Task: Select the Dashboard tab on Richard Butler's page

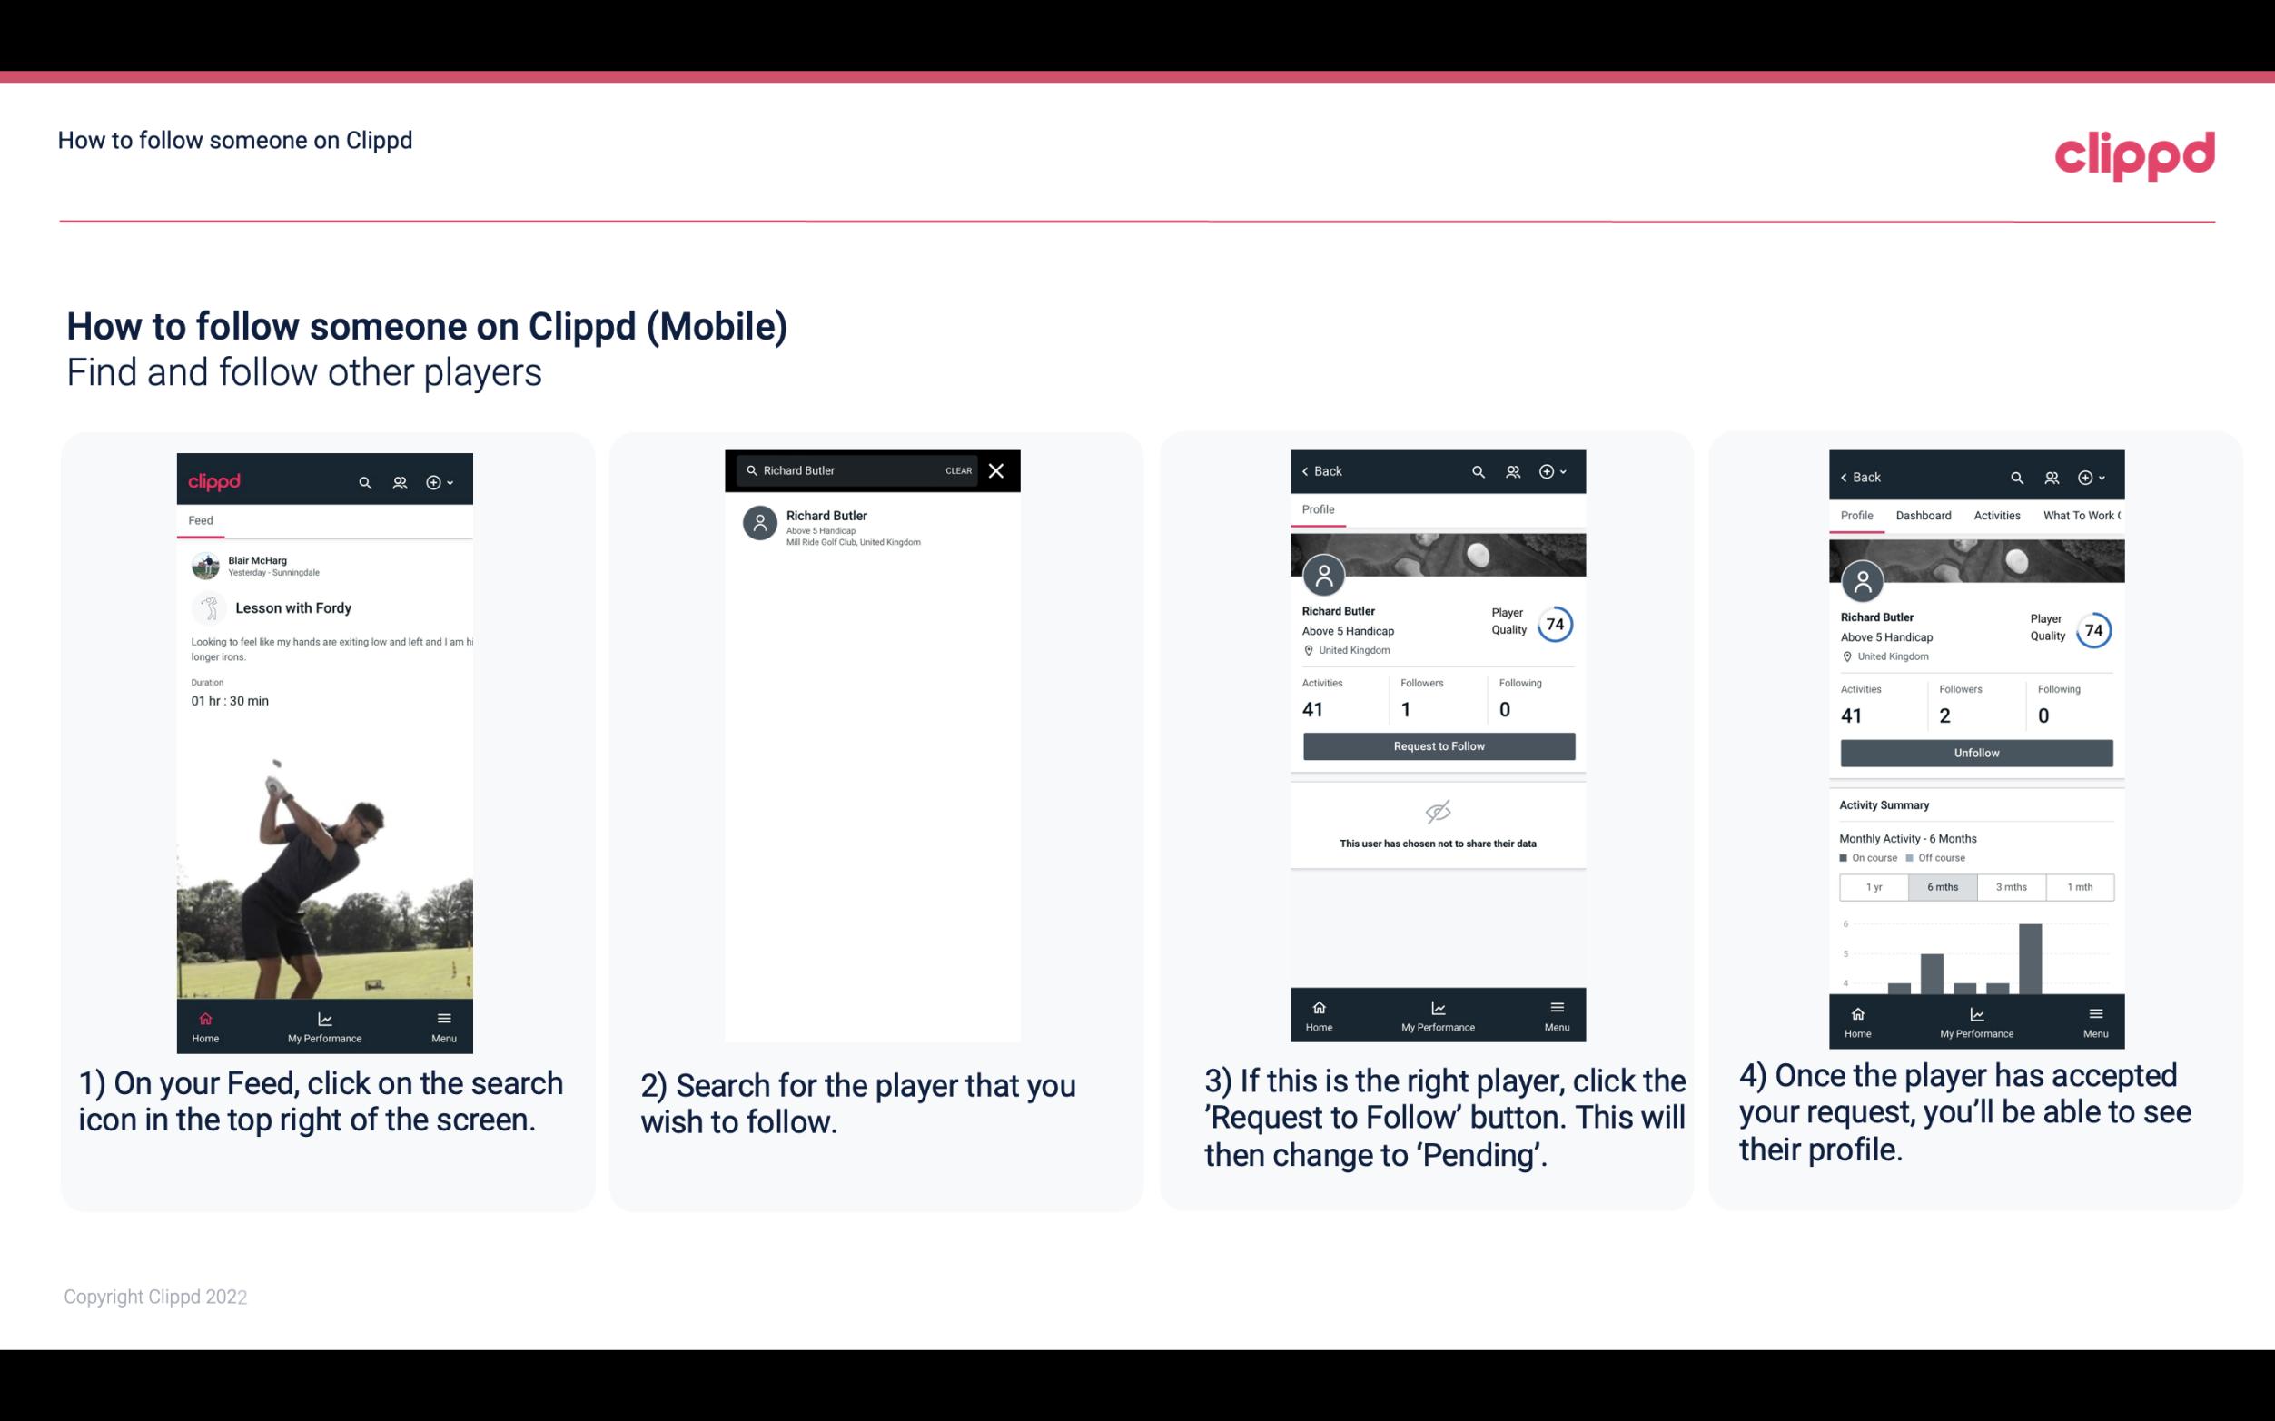Action: click(x=1924, y=514)
